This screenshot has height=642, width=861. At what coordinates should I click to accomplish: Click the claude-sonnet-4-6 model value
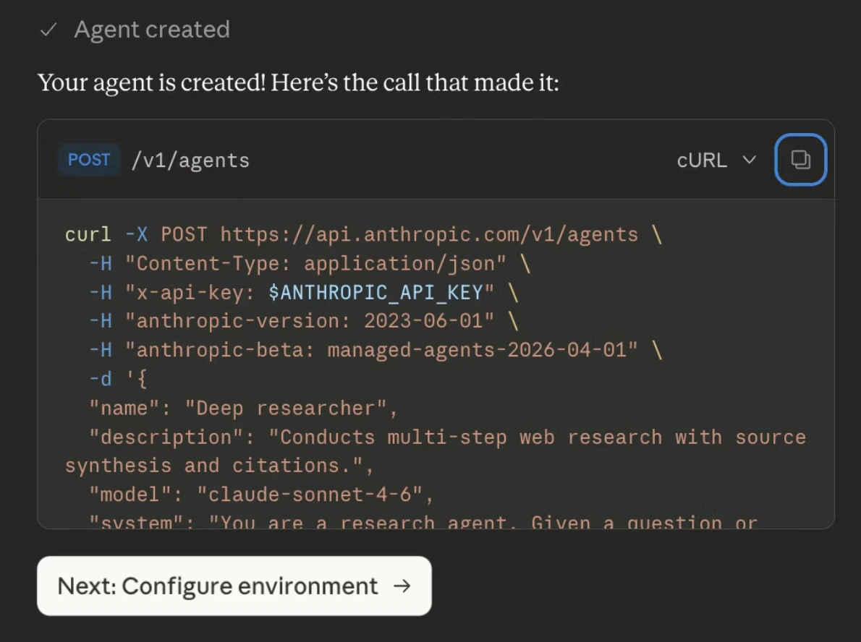coord(310,495)
